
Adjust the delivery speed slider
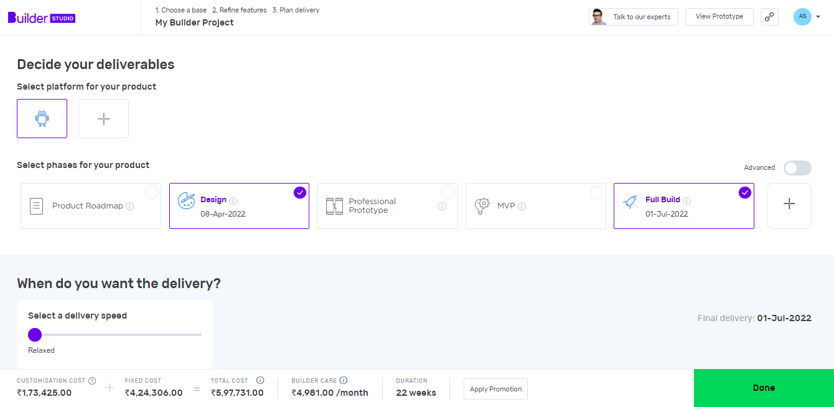(x=35, y=334)
